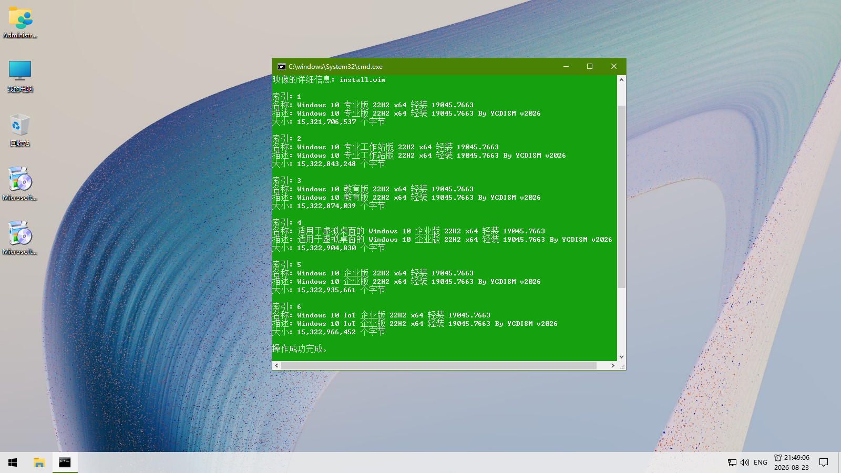Click the '索引: 3' line
This screenshot has height=473, width=841.
coord(287,181)
